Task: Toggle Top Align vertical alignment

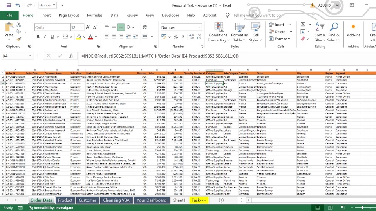Action: pos(107,27)
